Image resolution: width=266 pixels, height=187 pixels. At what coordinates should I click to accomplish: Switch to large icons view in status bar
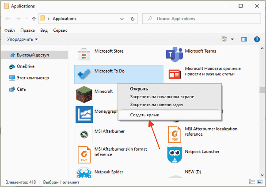pos(260,182)
